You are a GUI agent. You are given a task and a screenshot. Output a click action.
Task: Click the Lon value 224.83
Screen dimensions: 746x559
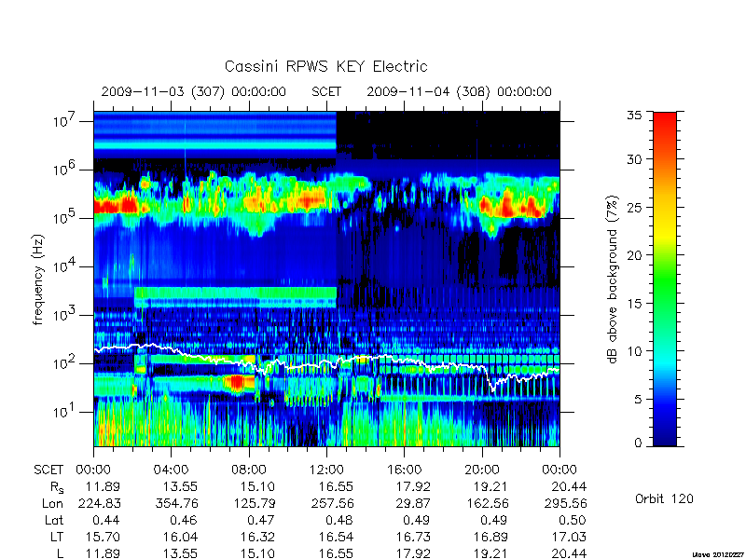tap(99, 503)
